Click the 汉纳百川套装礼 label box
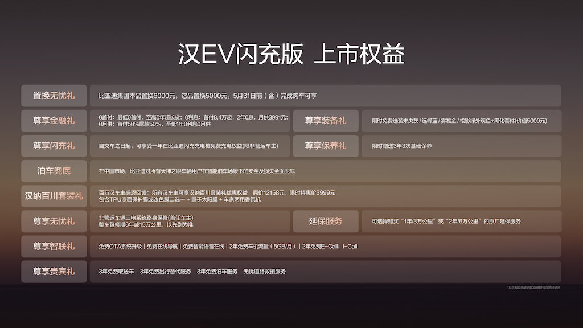This screenshot has width=583, height=328. 54,196
